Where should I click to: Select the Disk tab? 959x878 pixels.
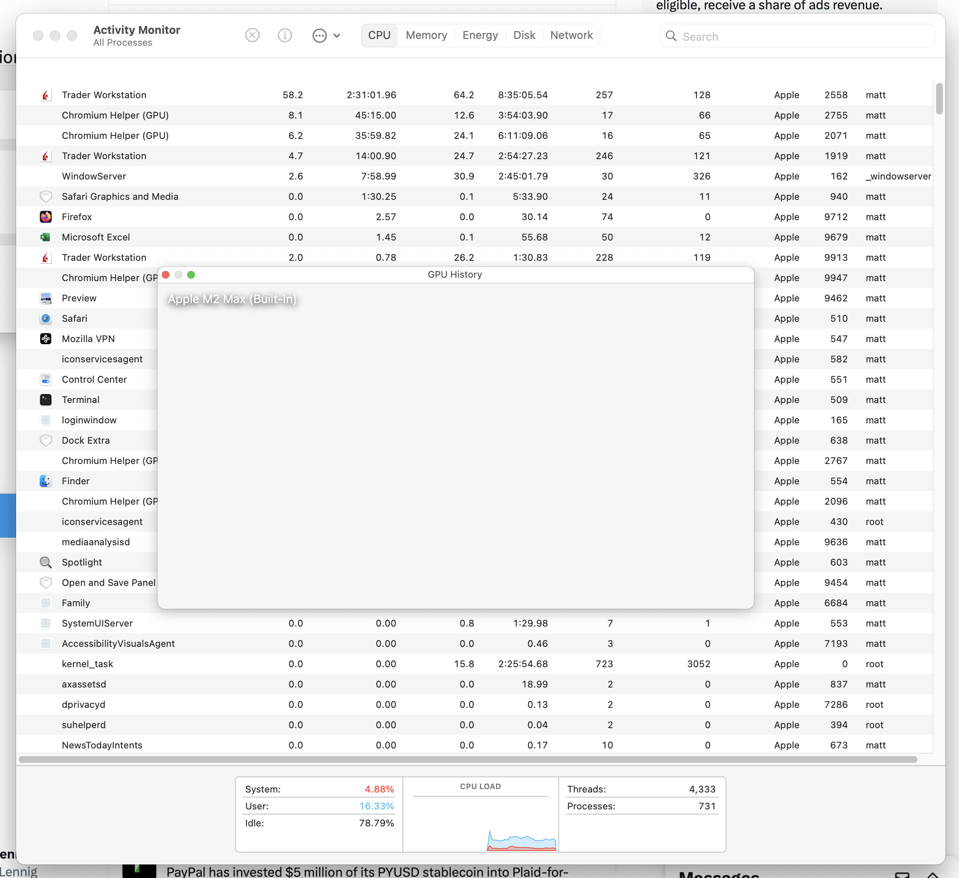pos(524,35)
